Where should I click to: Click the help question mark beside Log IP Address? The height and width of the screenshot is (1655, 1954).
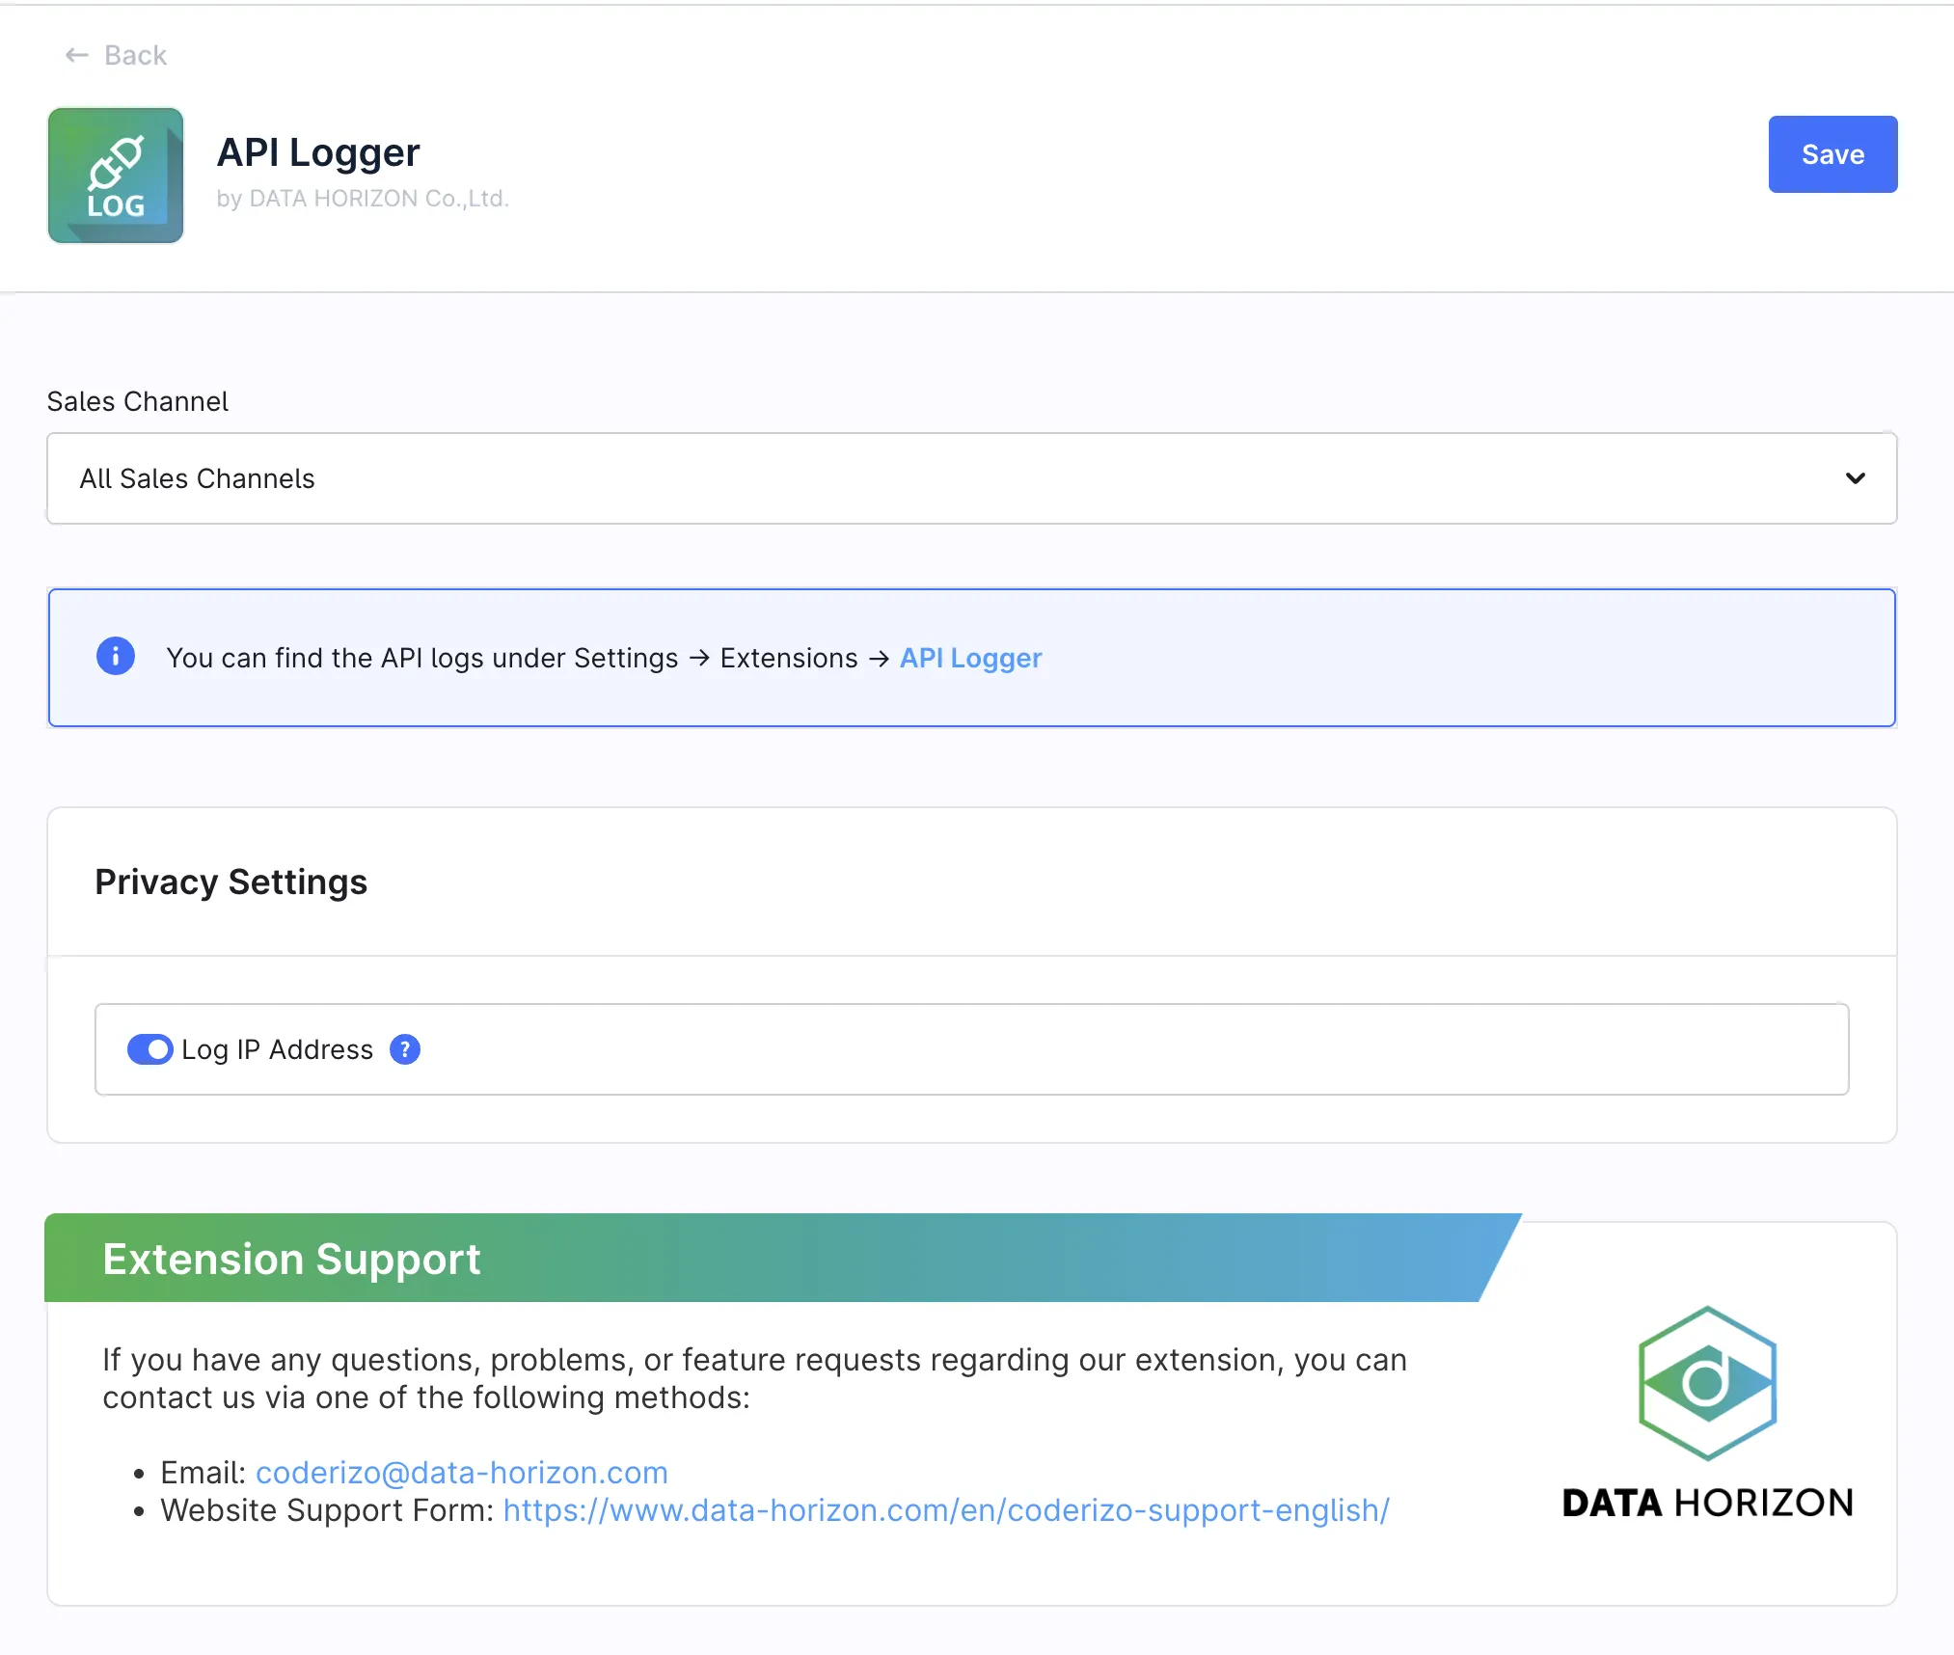point(405,1049)
